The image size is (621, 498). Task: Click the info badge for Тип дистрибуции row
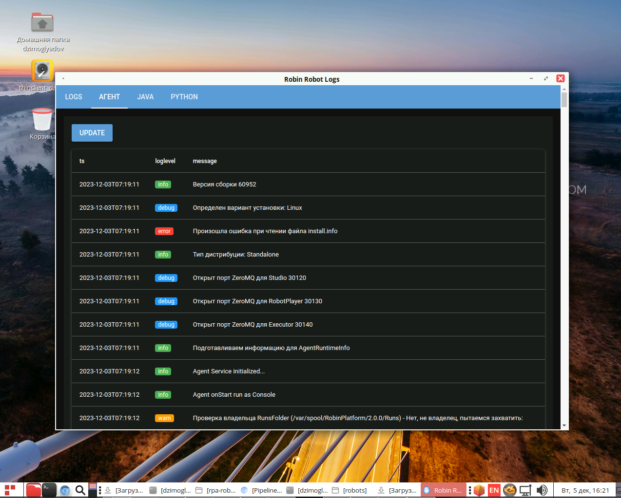(163, 255)
